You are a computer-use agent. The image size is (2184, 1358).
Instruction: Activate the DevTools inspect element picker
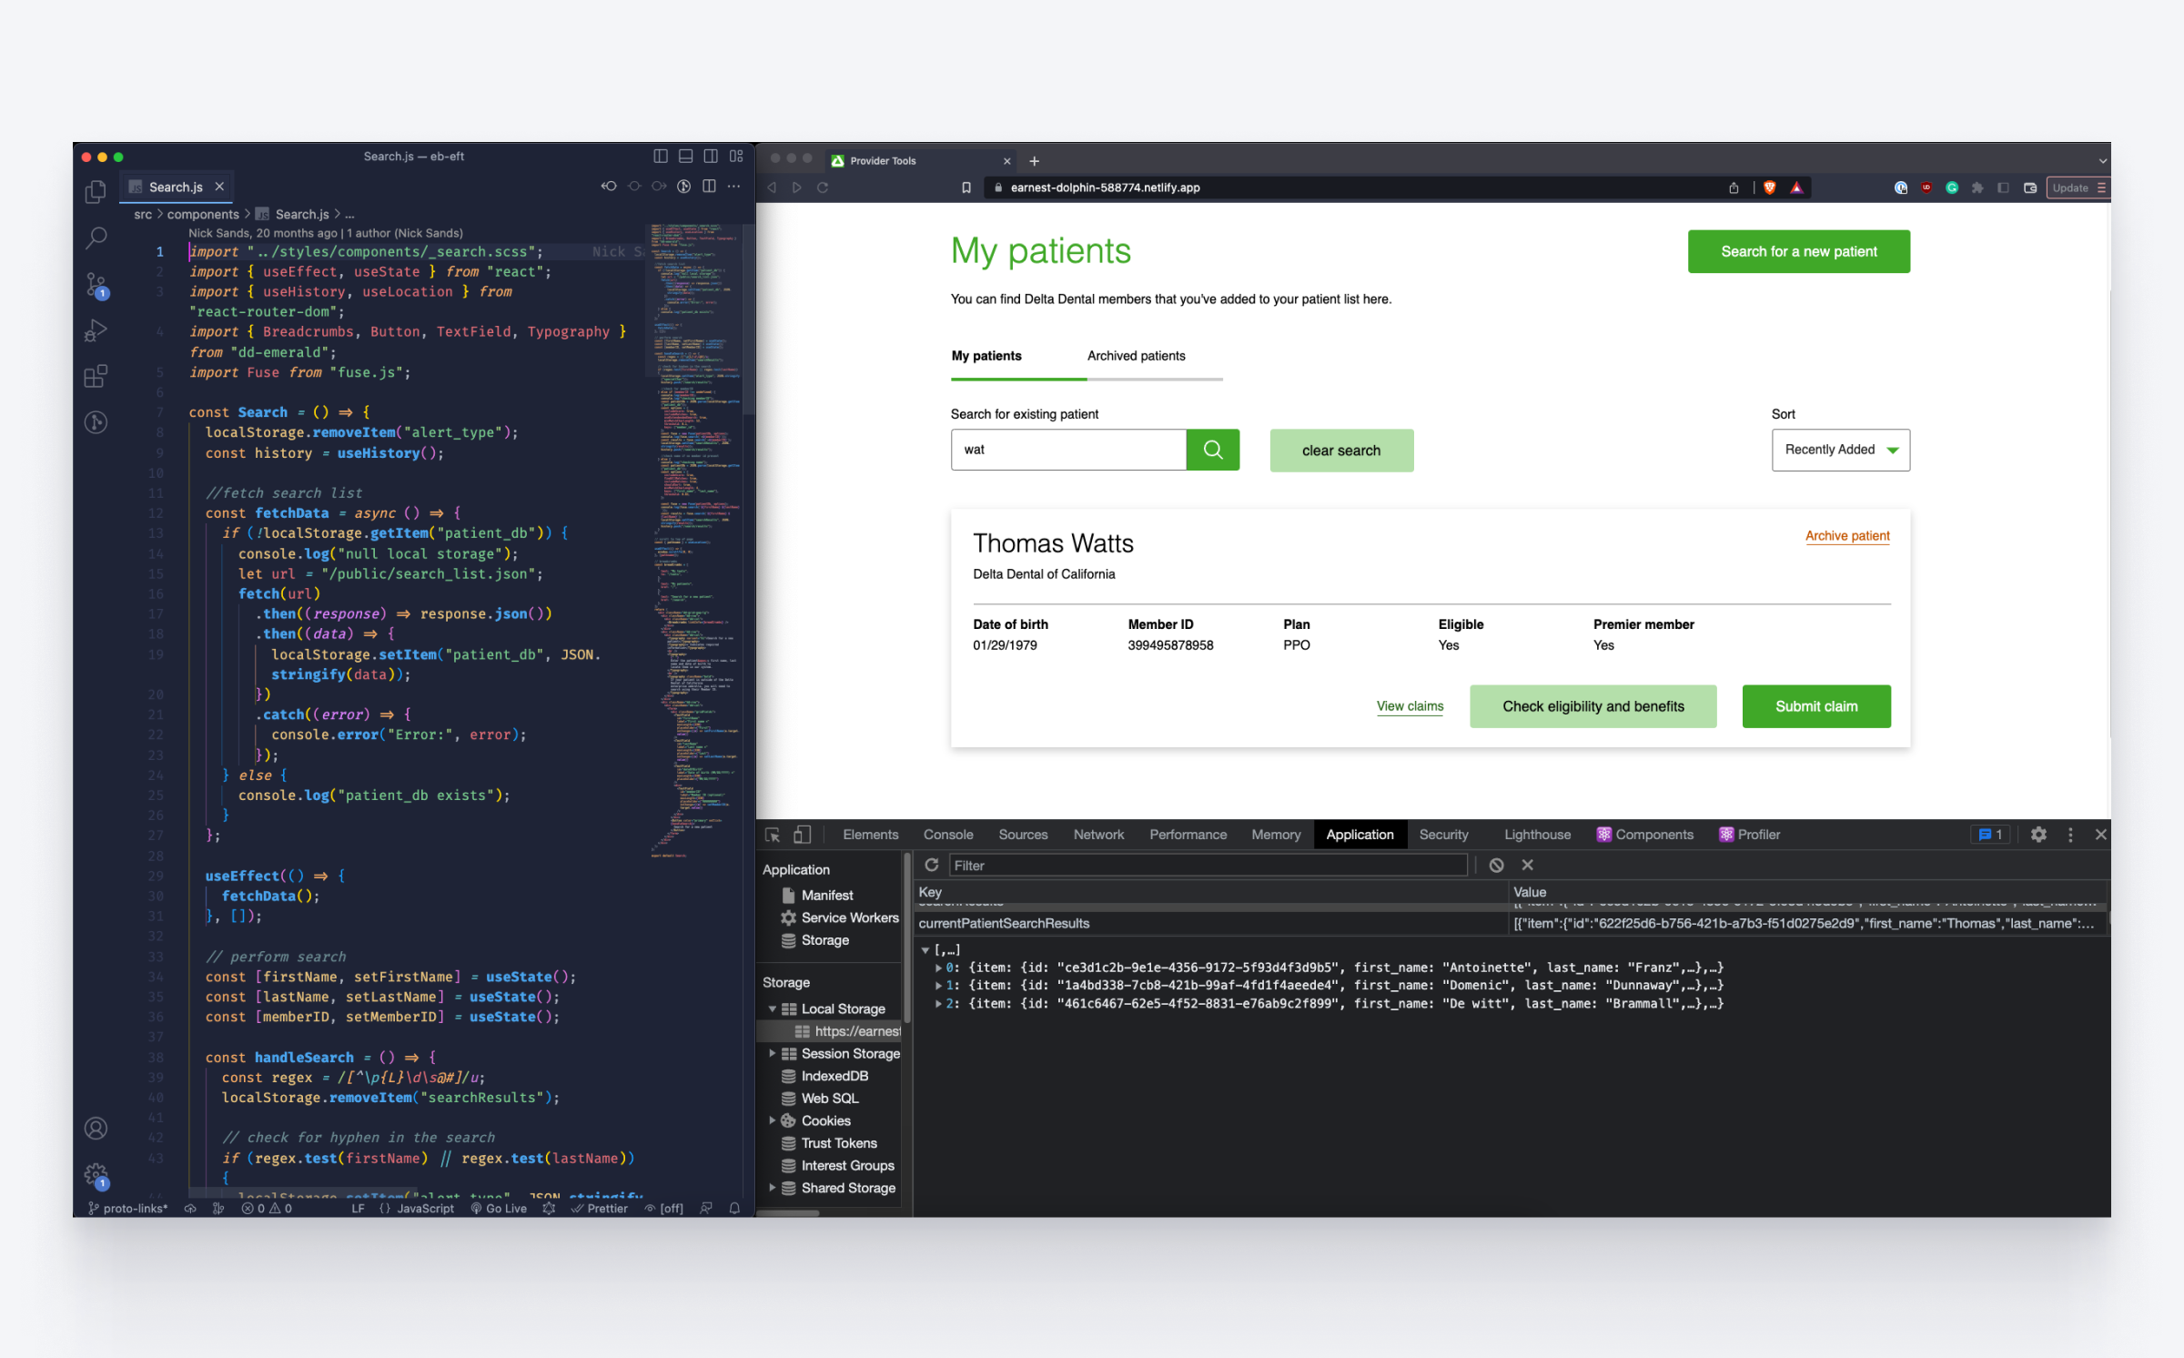[773, 835]
